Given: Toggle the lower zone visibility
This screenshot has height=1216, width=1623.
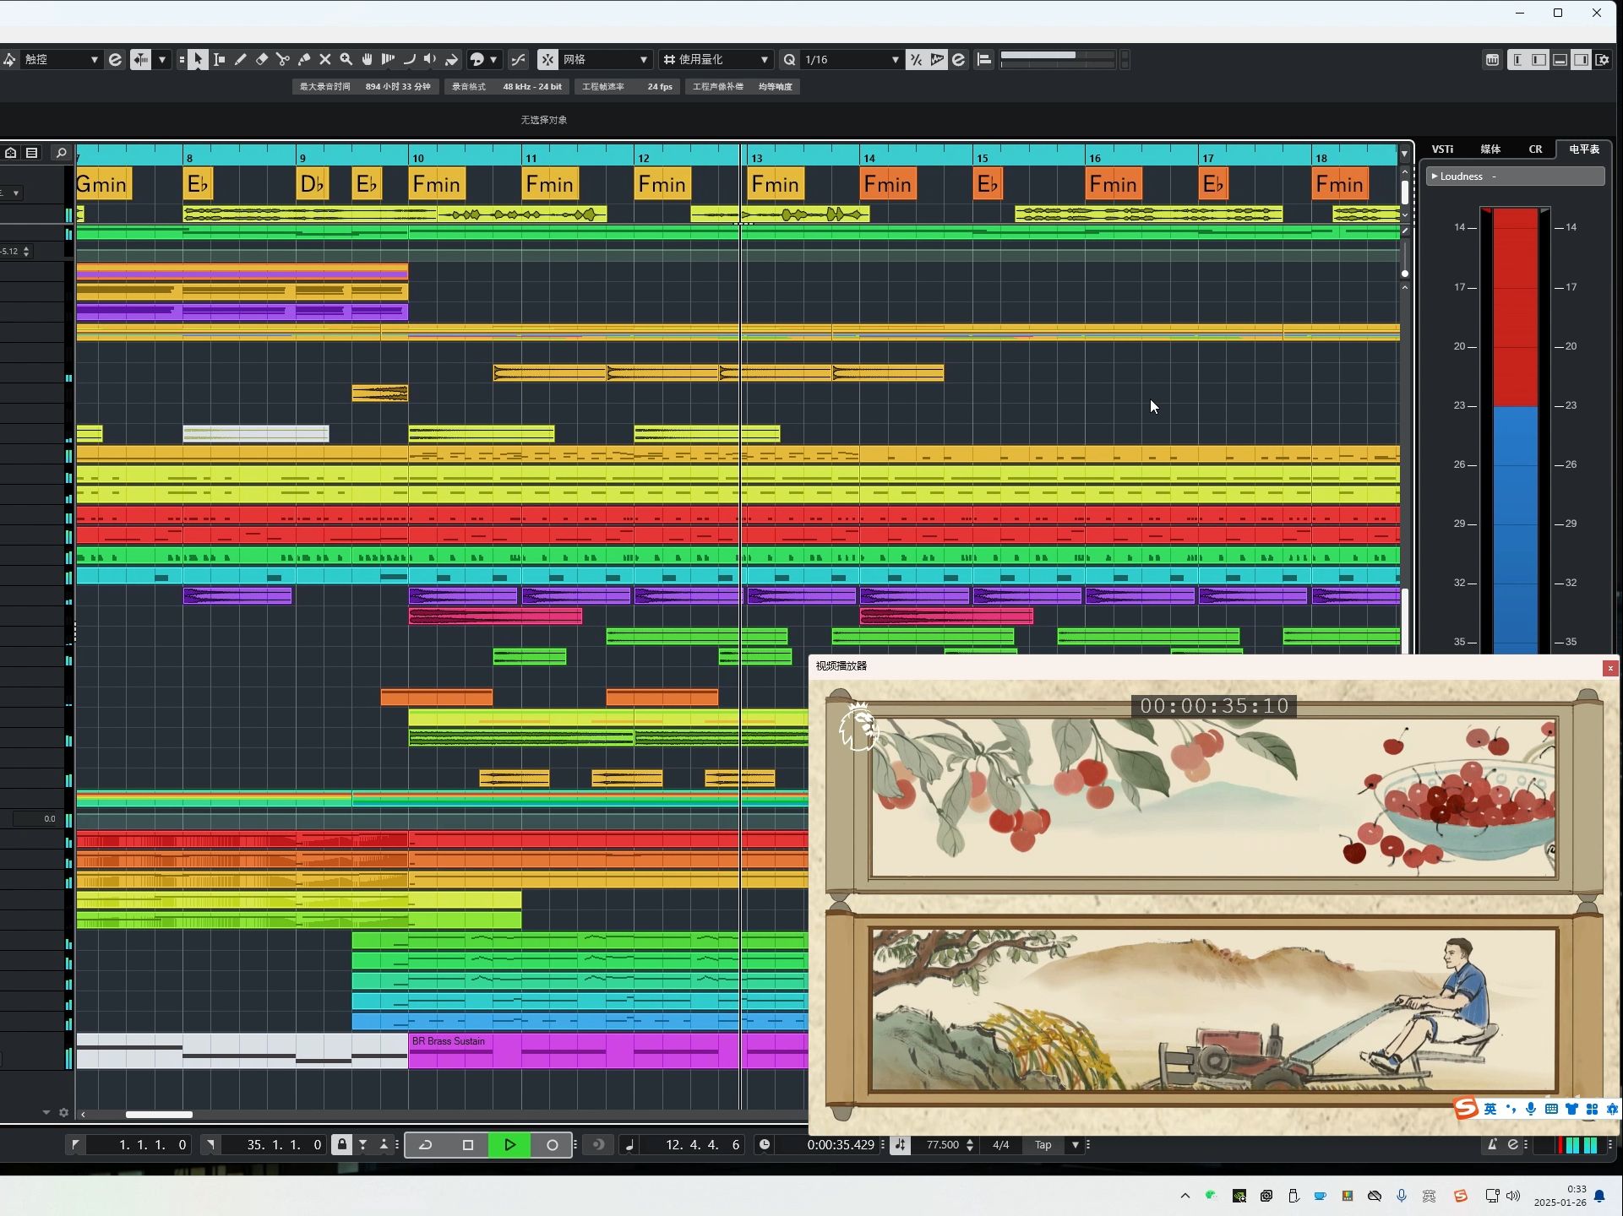Looking at the screenshot, I should click(1560, 59).
